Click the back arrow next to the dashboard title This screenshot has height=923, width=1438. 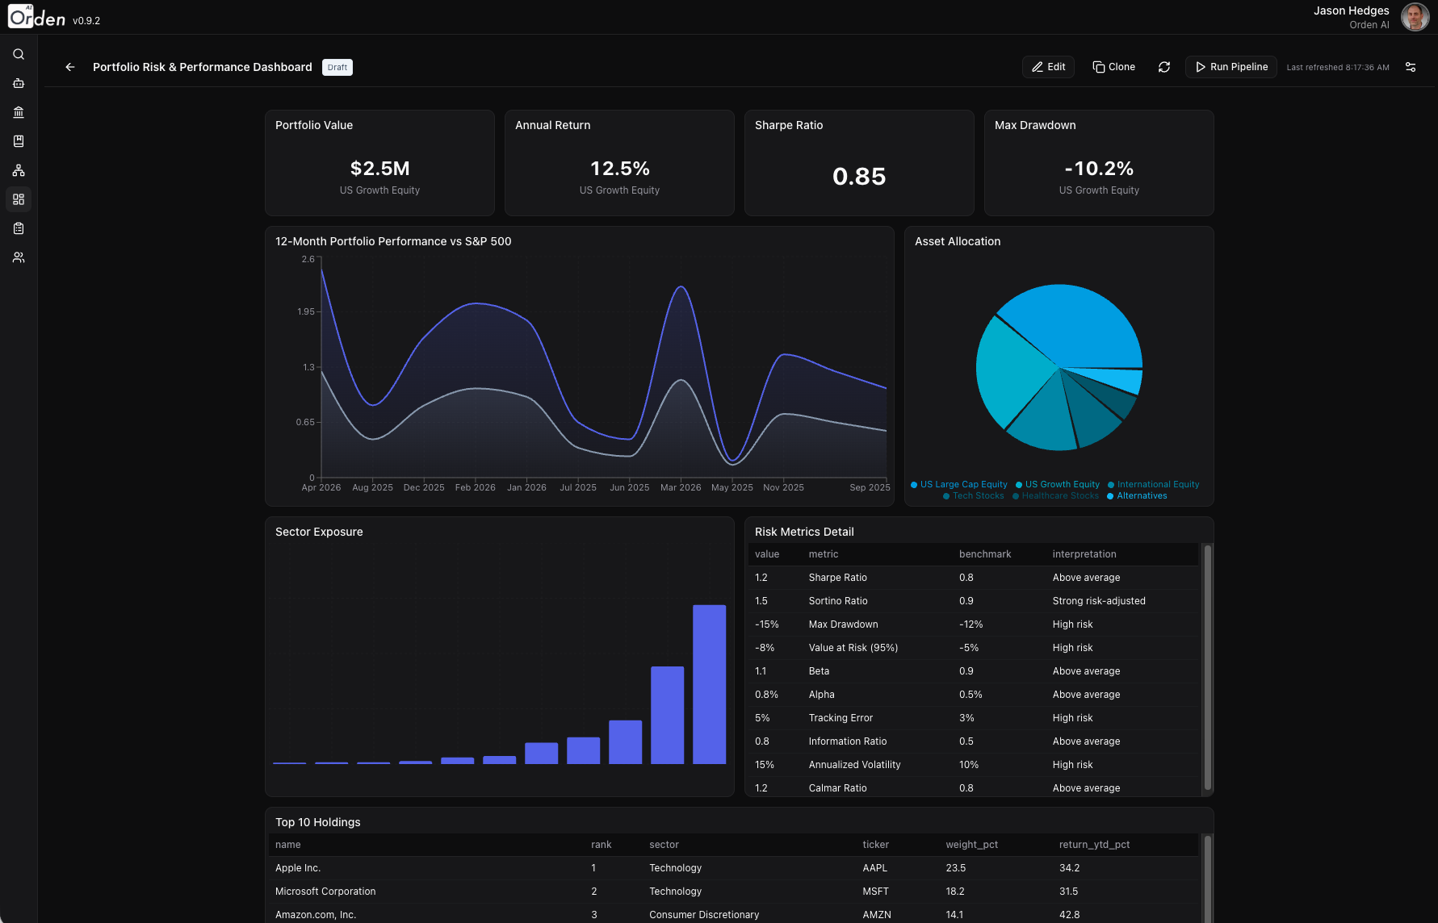click(x=69, y=67)
